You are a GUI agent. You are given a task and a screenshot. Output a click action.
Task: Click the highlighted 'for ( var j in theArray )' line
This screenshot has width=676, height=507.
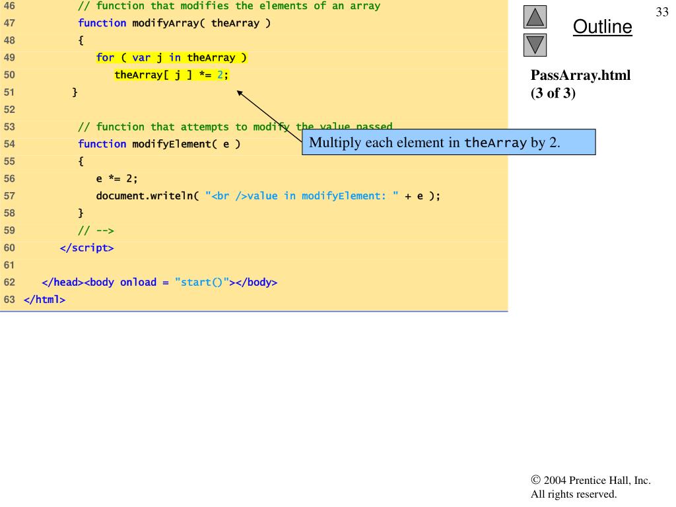tap(171, 58)
